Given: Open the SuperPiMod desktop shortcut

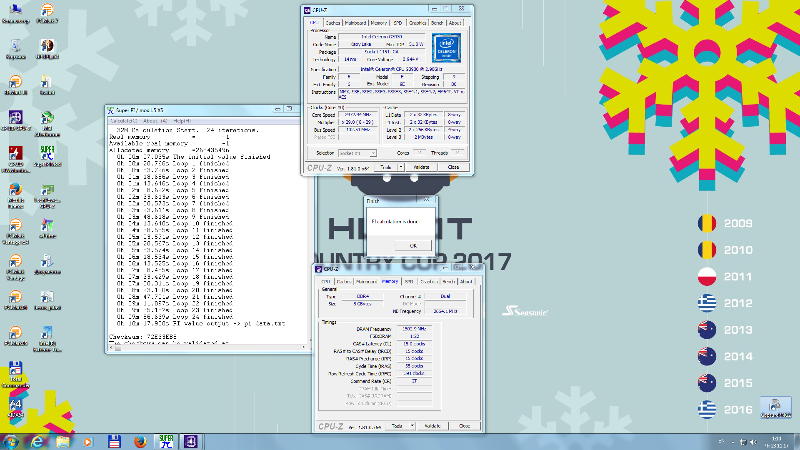Looking at the screenshot, I should coord(47,157).
